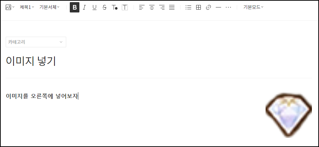
Task: Open the text background color tool
Action: (125, 7)
